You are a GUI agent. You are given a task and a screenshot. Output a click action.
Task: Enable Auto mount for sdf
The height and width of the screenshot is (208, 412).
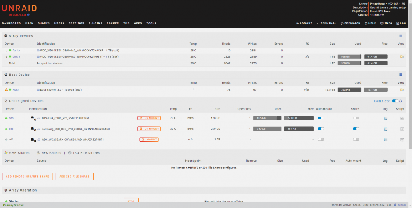click(321, 140)
